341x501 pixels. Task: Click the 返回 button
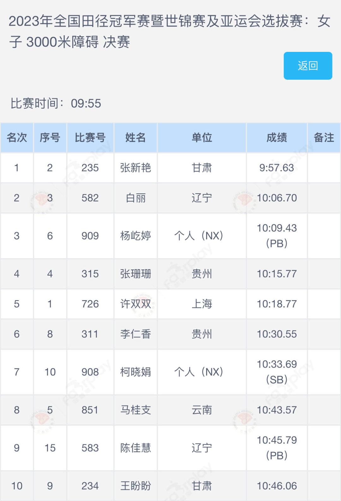pos(308,65)
